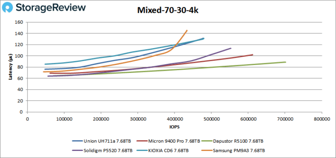336x158 pixels.
Task: Select the KIOXIA CD6 7.68TB legend entry
Action: [163, 151]
